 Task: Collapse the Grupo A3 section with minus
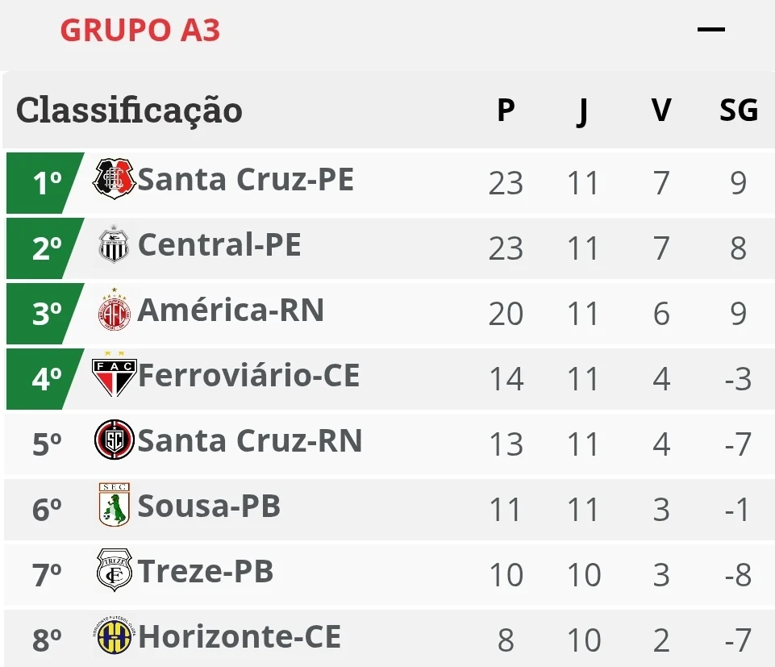[x=710, y=30]
